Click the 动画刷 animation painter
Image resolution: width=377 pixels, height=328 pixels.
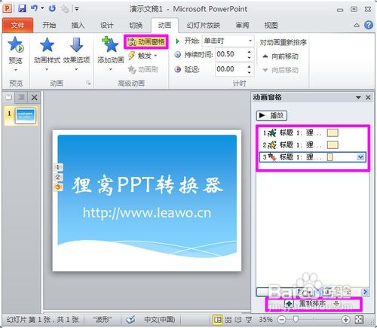143,69
